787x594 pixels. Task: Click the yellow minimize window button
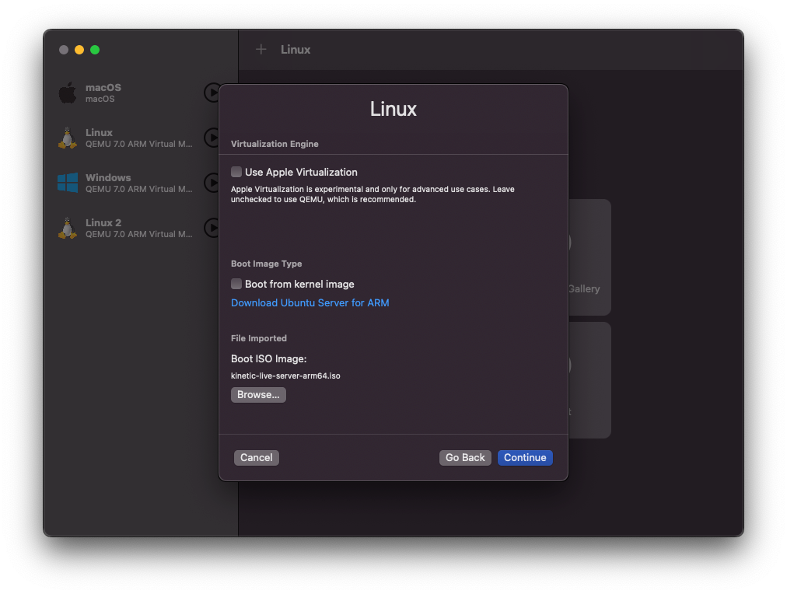tap(79, 50)
